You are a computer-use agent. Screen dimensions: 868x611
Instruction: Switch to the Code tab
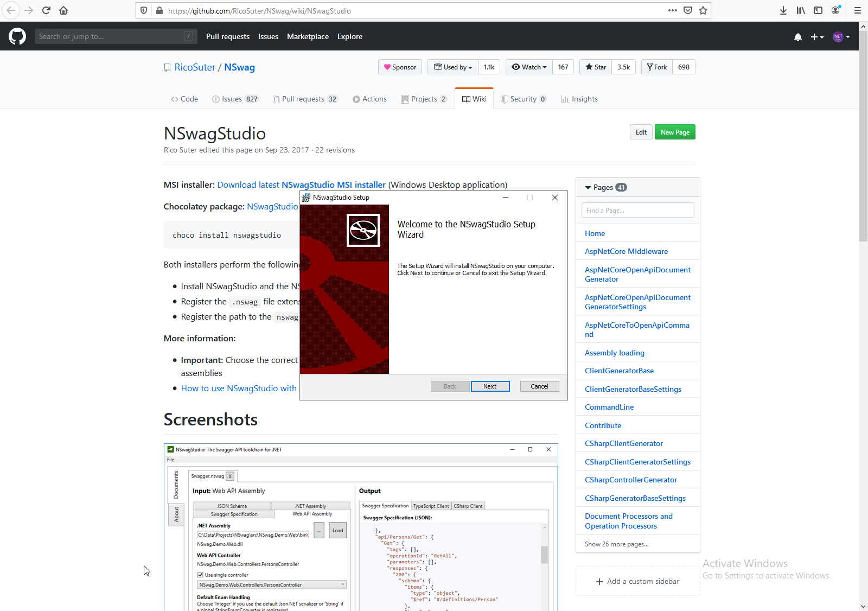coord(184,99)
